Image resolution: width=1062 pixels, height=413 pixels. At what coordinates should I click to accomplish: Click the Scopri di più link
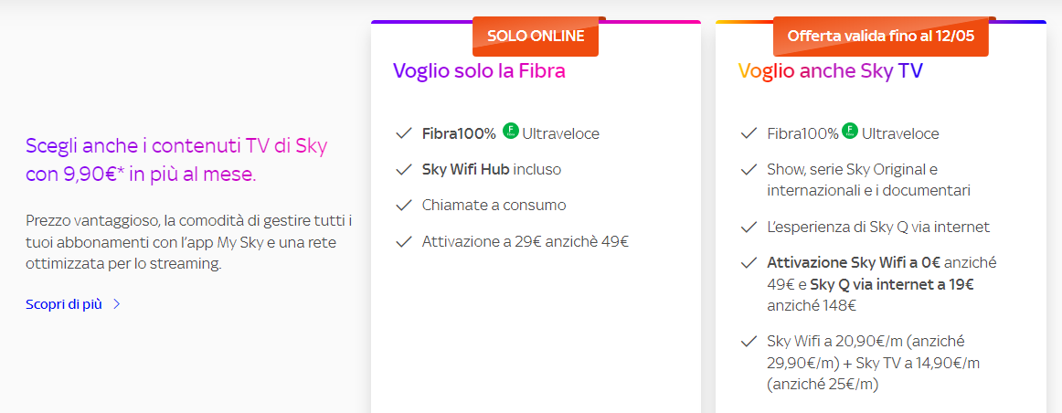coord(64,304)
